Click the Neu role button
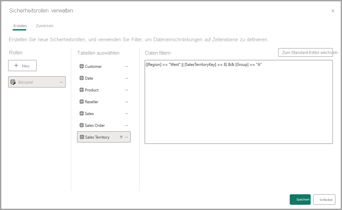 (x=22, y=65)
